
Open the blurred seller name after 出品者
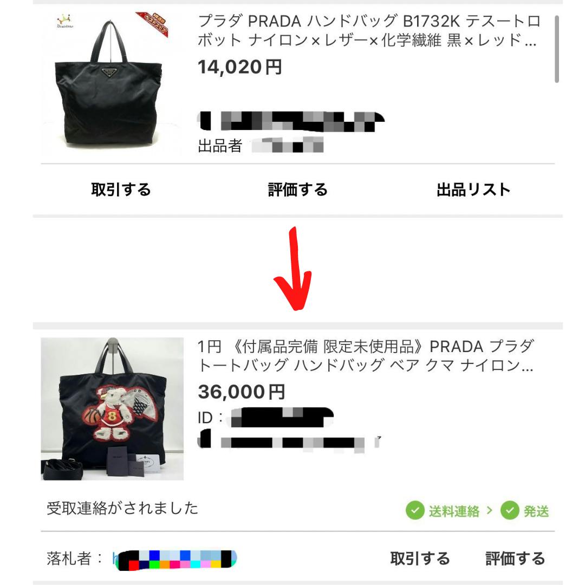(287, 145)
